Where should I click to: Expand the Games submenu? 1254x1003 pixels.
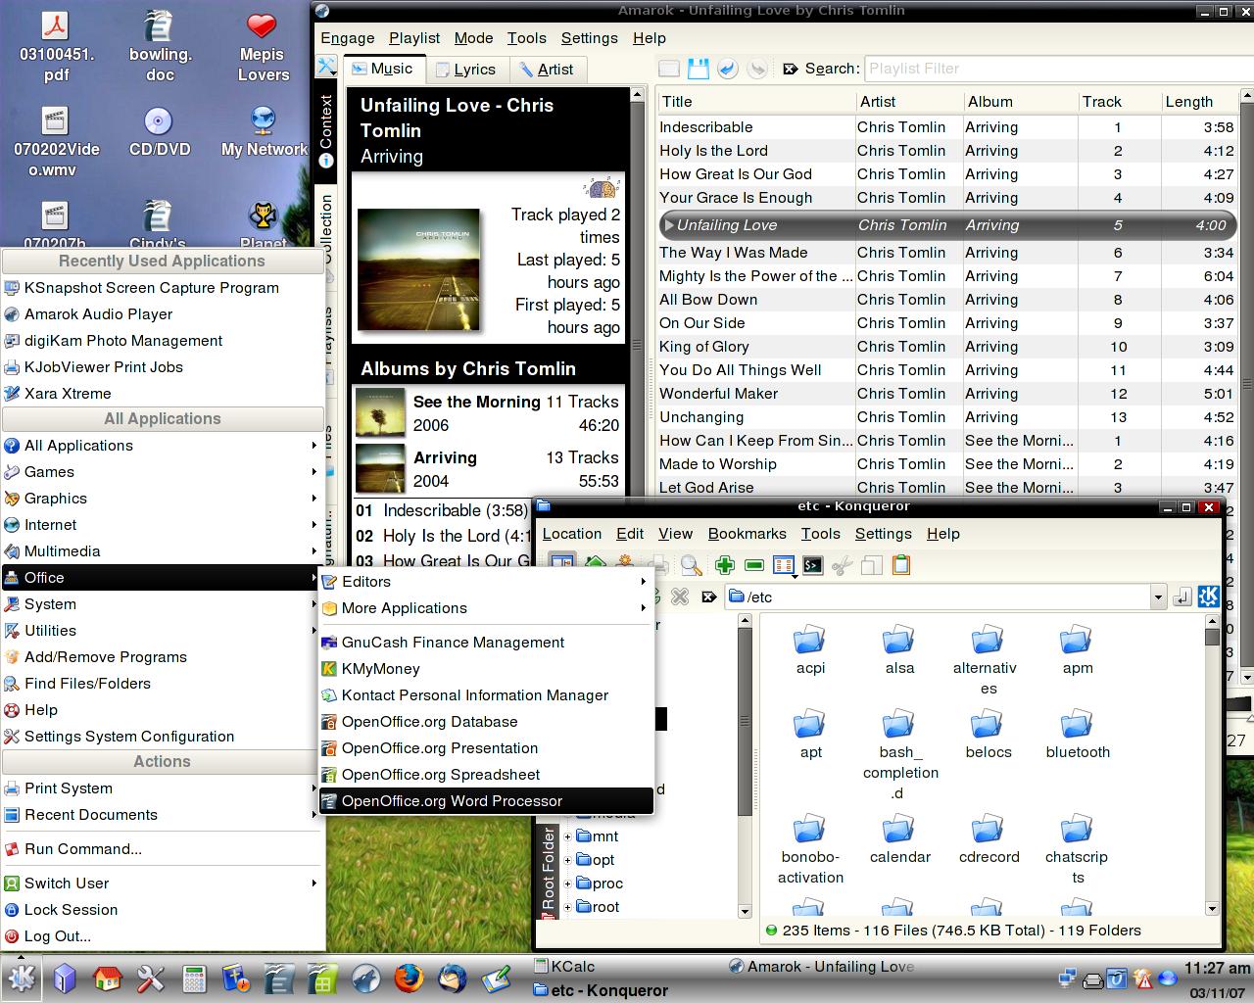tap(163, 471)
